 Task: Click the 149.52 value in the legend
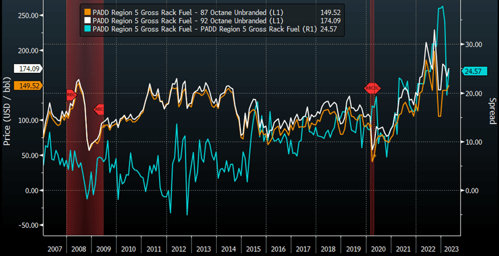[x=331, y=13]
